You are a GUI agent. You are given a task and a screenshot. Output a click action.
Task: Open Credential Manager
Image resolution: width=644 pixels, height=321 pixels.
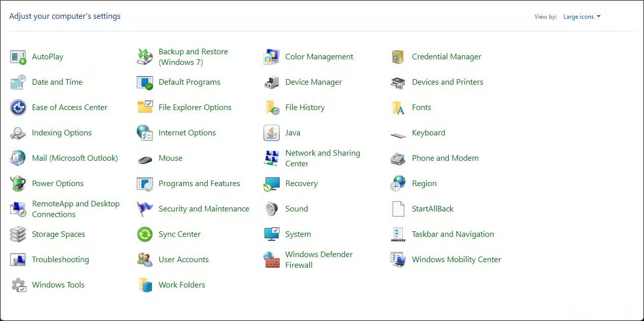tap(446, 56)
